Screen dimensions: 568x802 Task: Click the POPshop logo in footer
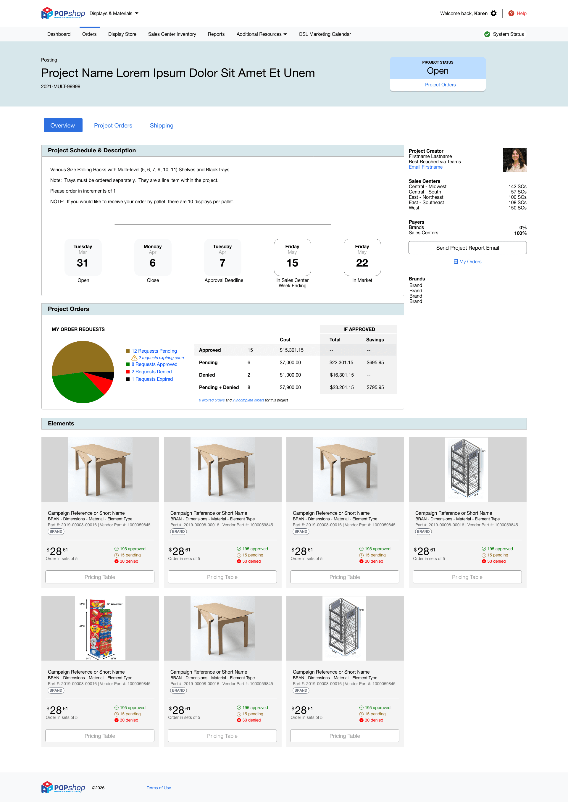click(63, 787)
